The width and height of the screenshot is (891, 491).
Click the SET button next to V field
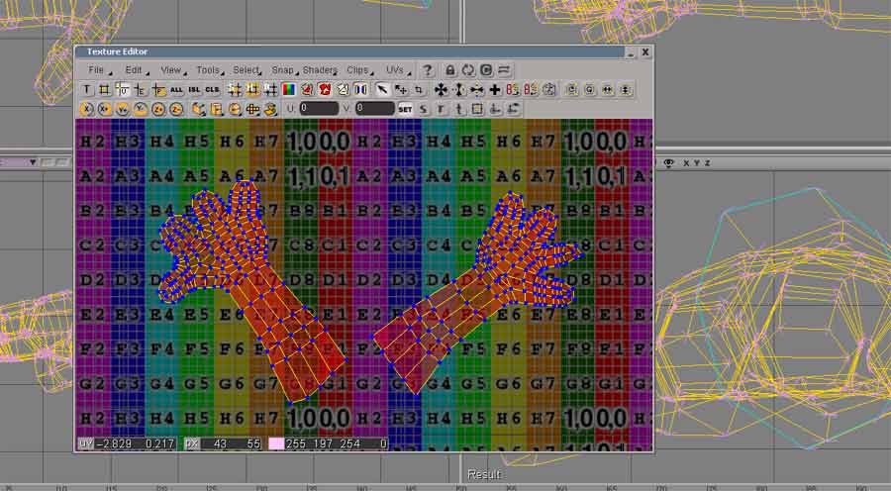tap(405, 109)
